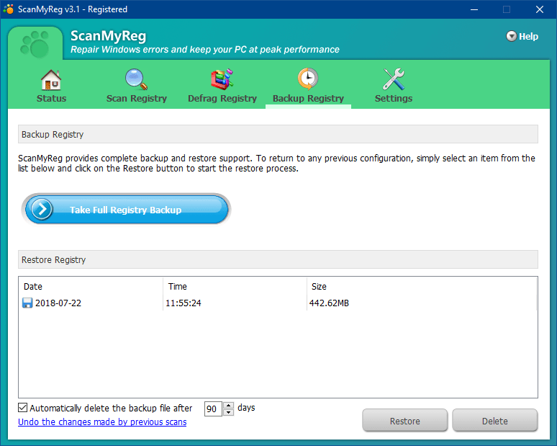Close the ScanMyReg window
This screenshot has width=557, height=446.
coord(540,9)
